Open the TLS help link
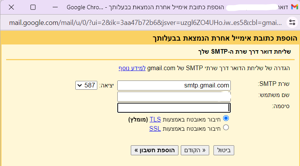Image resolution: width=300 pixels, height=166 pixels. 155,120
